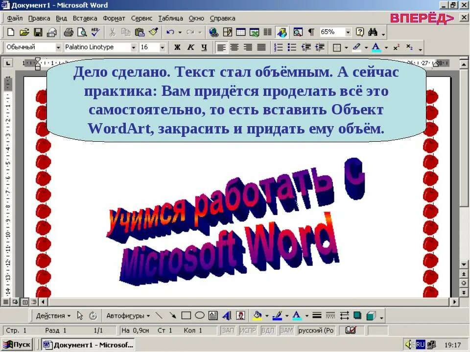Toggle bulleted list
Screen dimensions: 470x352
[292, 47]
